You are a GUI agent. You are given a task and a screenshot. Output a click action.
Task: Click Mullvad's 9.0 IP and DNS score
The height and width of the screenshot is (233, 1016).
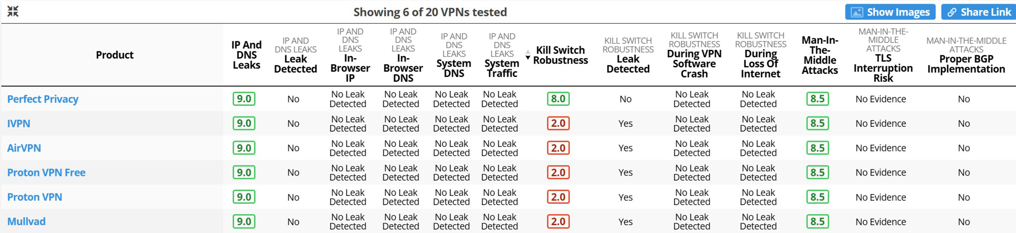244,222
